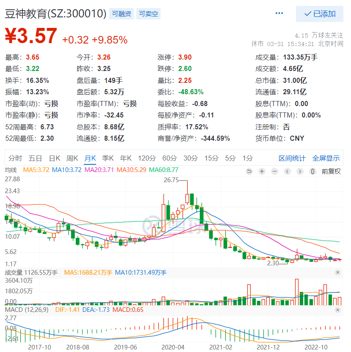Click the volume MA10:1731.49万手 label
Screen dimensions: 351x352
pos(141,273)
